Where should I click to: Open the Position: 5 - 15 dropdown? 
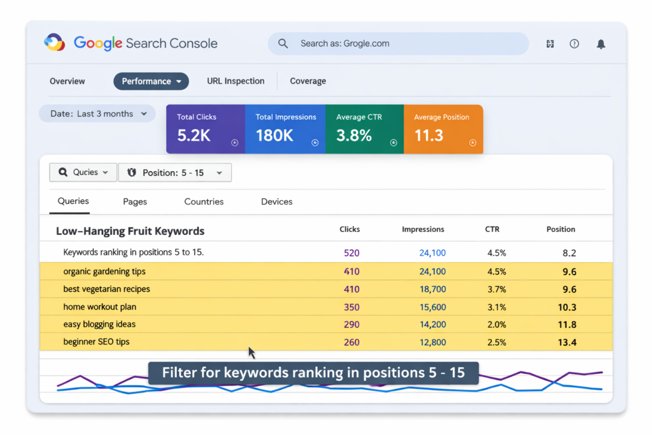coord(175,172)
